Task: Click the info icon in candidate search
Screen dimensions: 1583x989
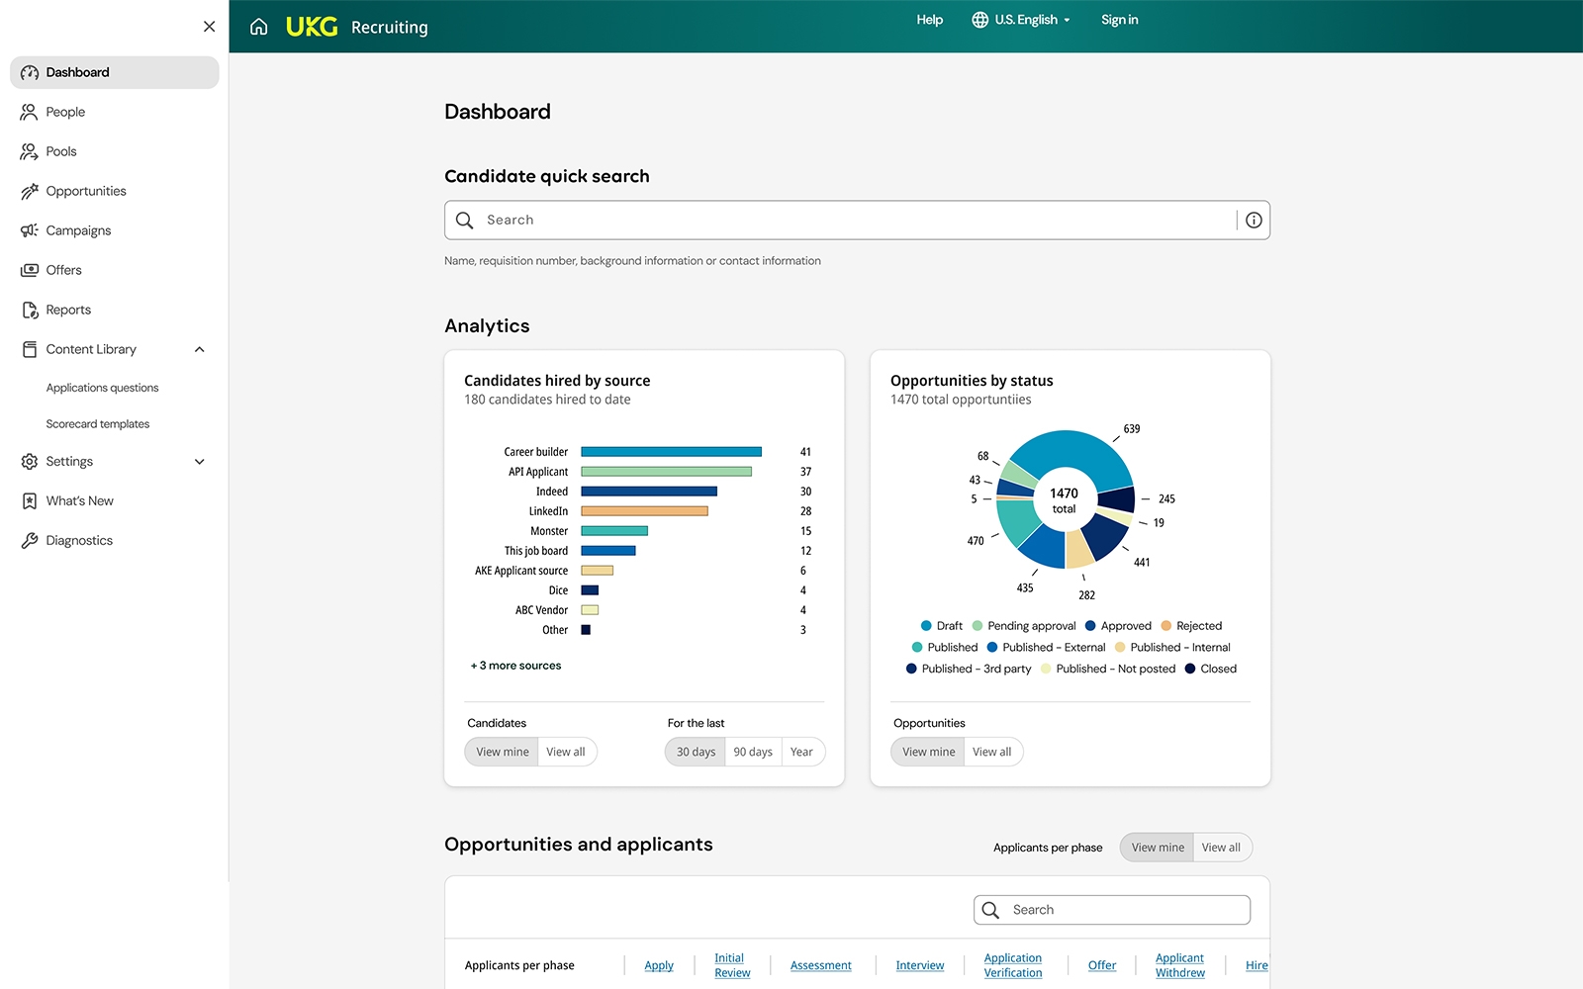Action: [1254, 220]
